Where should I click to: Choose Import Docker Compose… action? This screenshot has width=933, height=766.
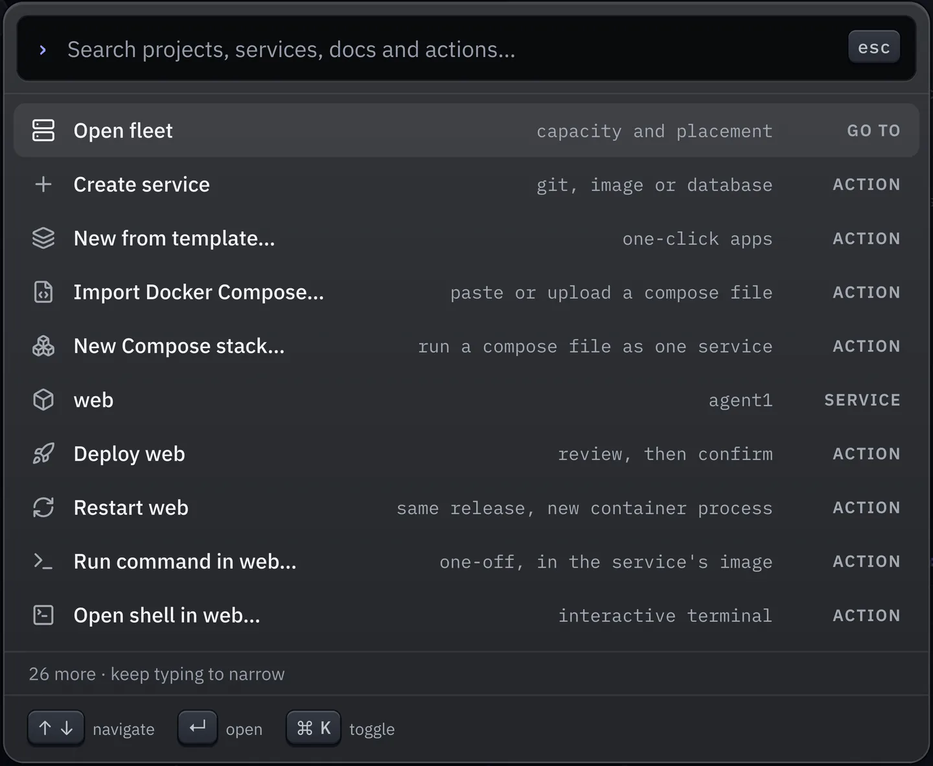tap(466, 292)
